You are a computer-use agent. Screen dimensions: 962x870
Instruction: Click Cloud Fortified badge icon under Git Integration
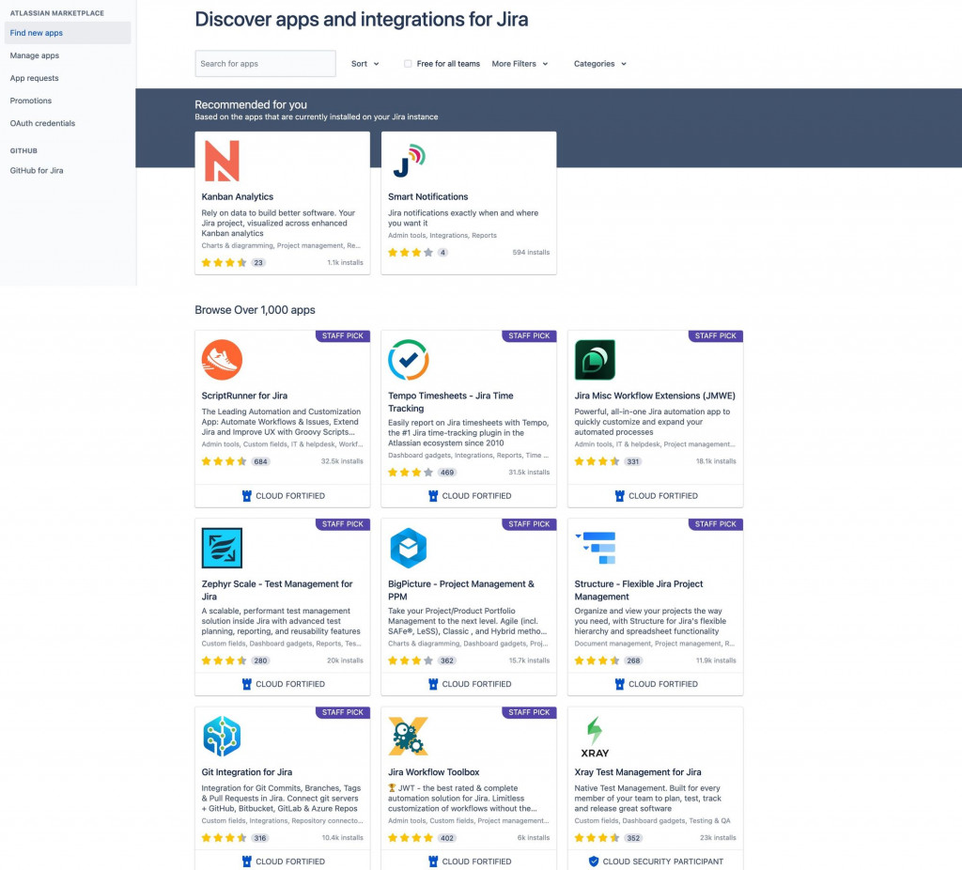click(x=247, y=862)
